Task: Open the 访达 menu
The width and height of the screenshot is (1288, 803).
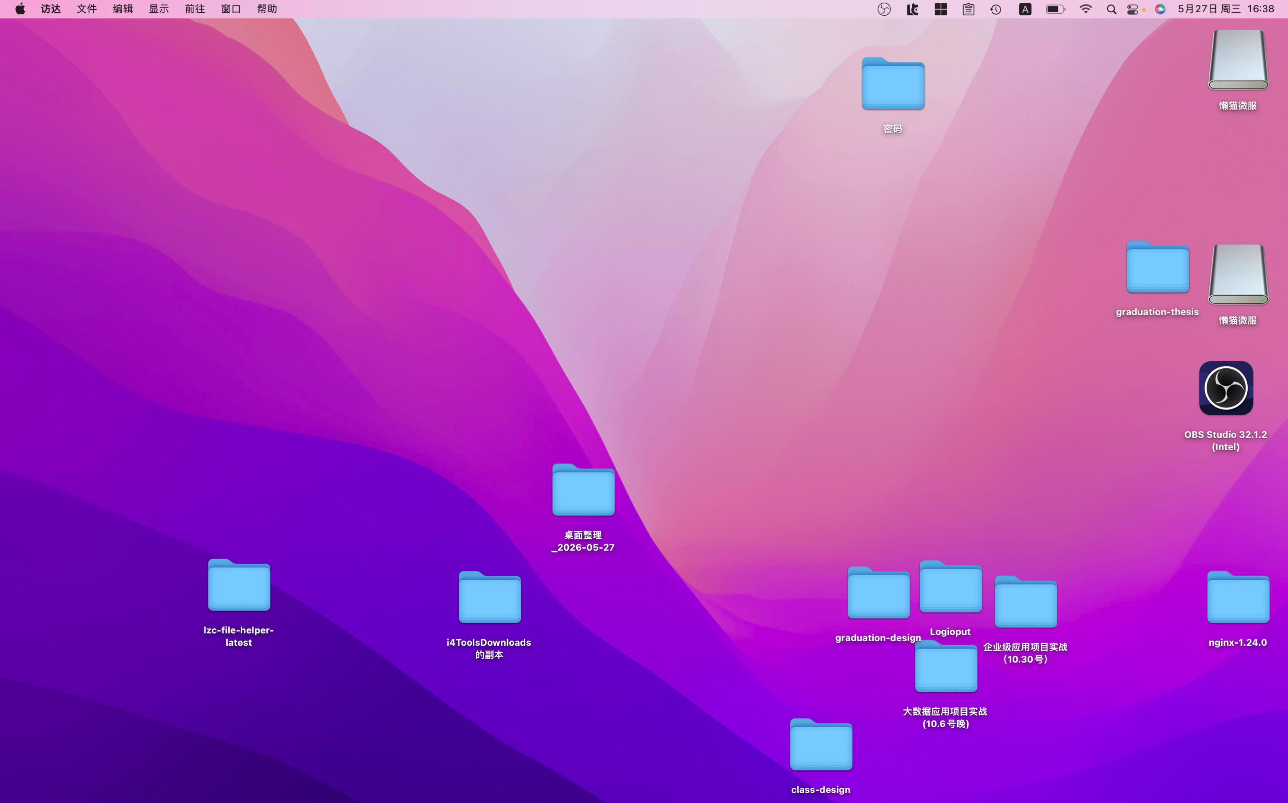Action: tap(50, 9)
